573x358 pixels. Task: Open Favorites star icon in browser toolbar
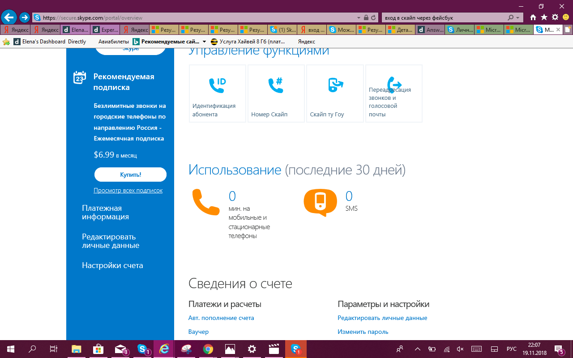pos(544,17)
